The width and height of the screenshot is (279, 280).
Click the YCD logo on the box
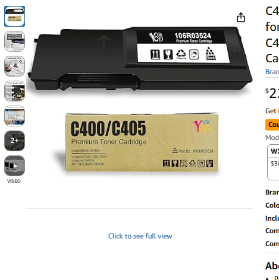tap(202, 126)
